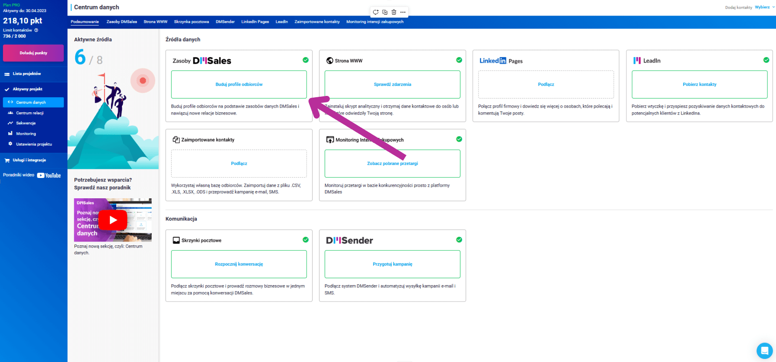
Task: Click Buduj profile odbiorców button
Action: [239, 84]
